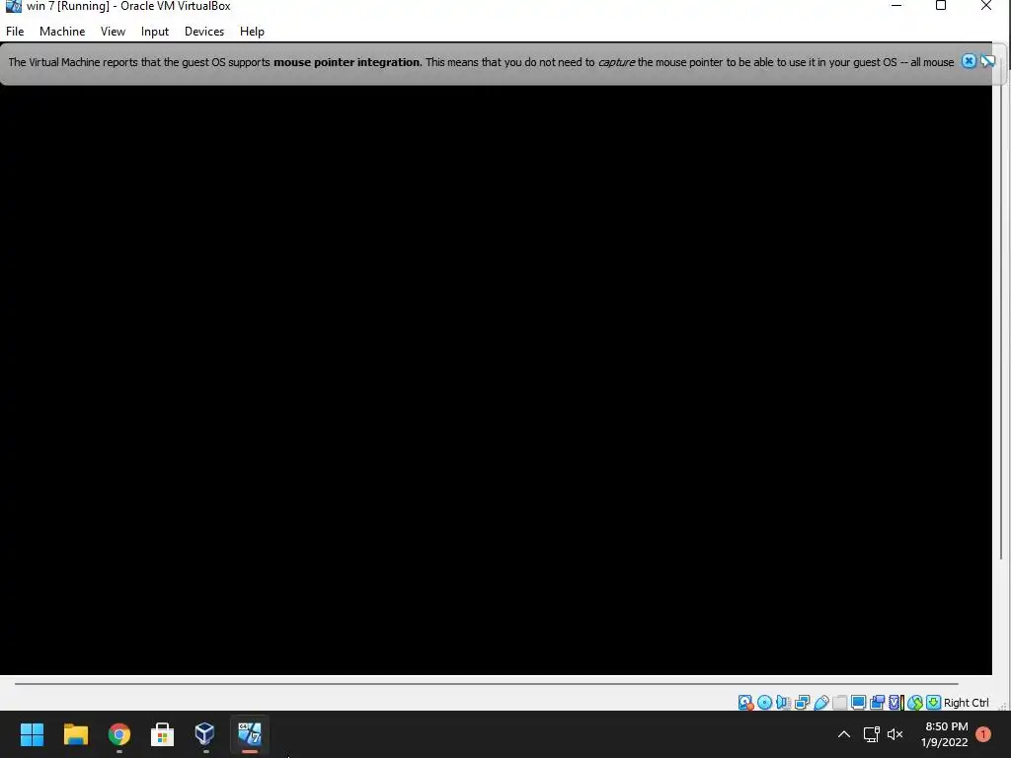
Task: Open Microsoft Store from the taskbar
Action: pyautogui.click(x=163, y=734)
